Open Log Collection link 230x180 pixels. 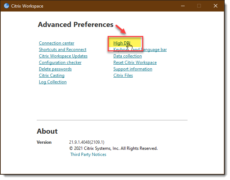click(x=53, y=82)
